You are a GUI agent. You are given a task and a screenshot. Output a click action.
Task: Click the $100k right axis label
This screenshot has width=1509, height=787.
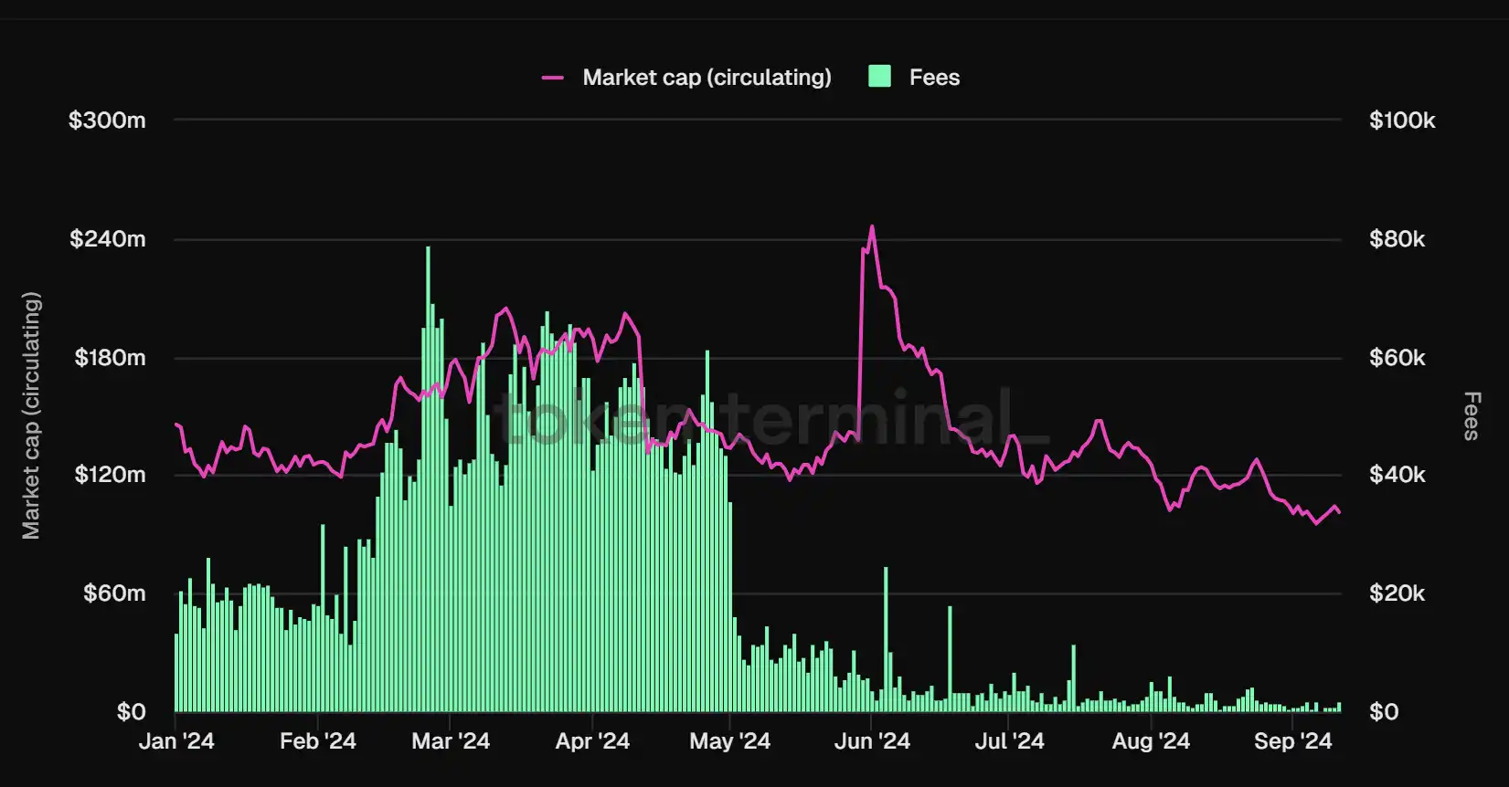tap(1402, 121)
